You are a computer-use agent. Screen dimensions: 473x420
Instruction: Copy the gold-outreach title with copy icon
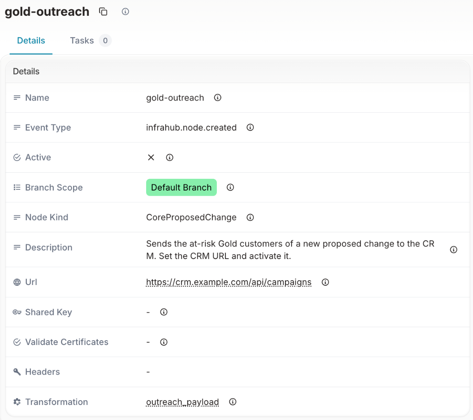(x=103, y=12)
